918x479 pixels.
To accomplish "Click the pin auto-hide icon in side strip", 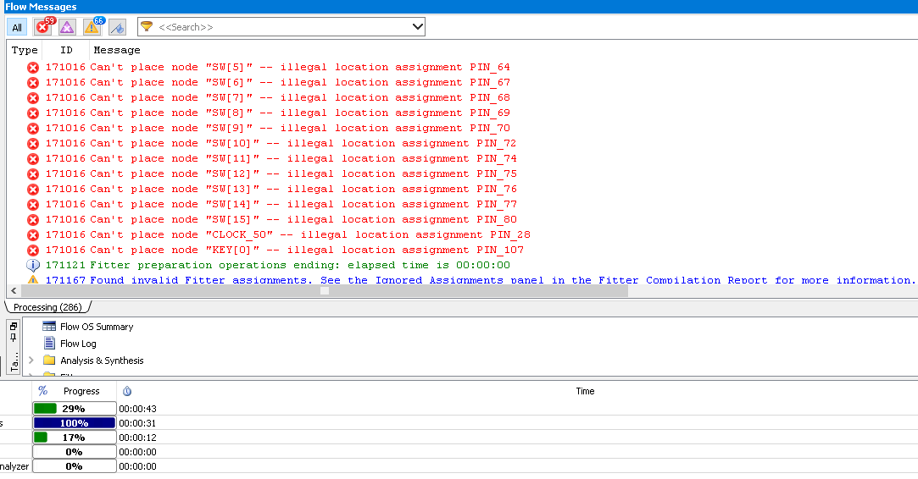I will pos(14,338).
